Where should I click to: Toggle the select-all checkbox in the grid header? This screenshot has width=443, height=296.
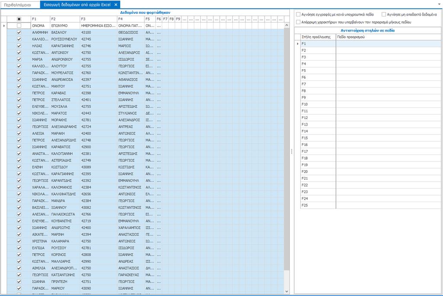click(x=19, y=19)
